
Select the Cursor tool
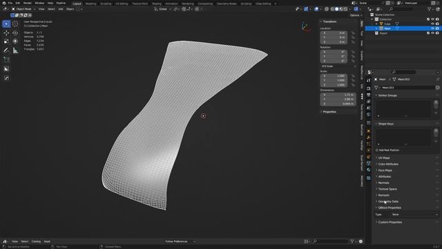[15, 24]
